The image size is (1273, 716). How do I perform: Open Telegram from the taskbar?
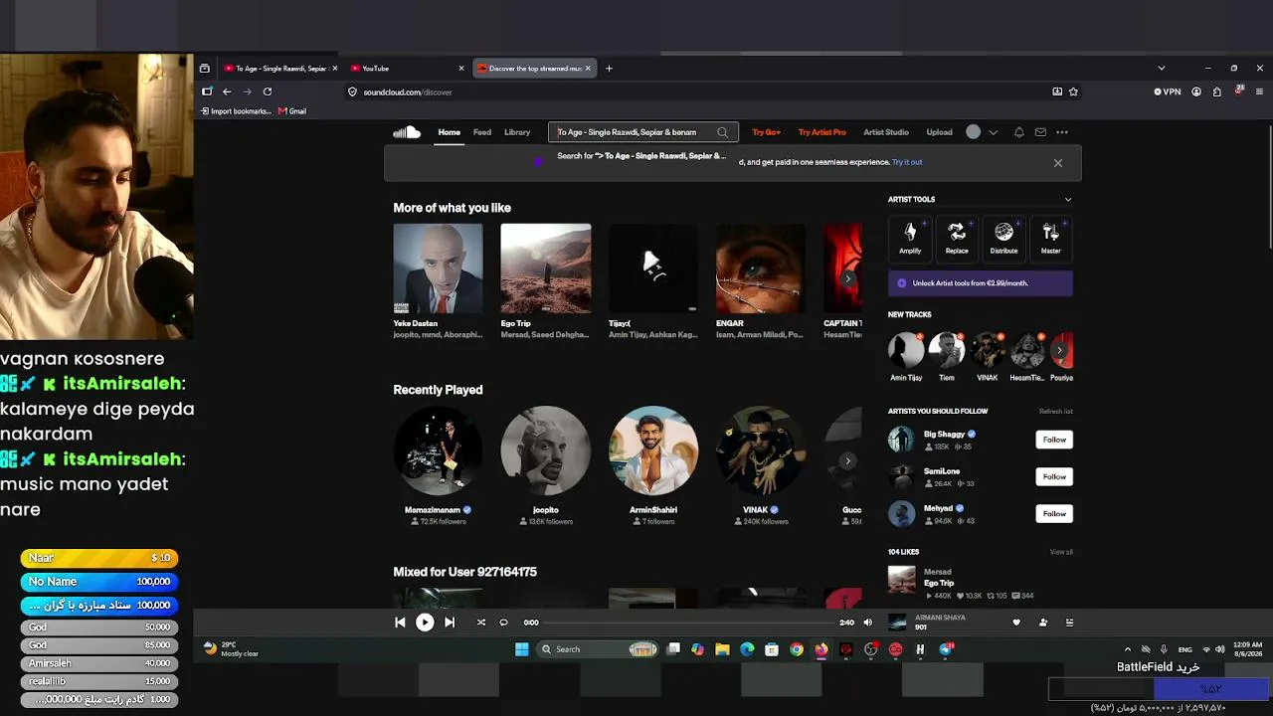946,649
